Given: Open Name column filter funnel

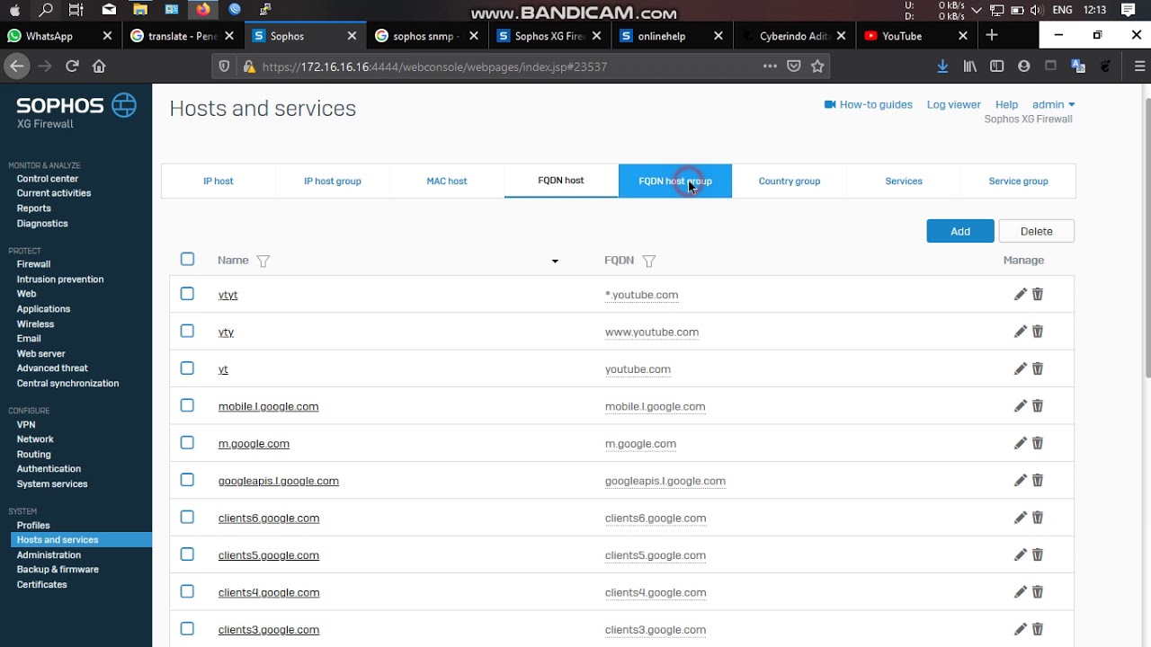Looking at the screenshot, I should [263, 261].
